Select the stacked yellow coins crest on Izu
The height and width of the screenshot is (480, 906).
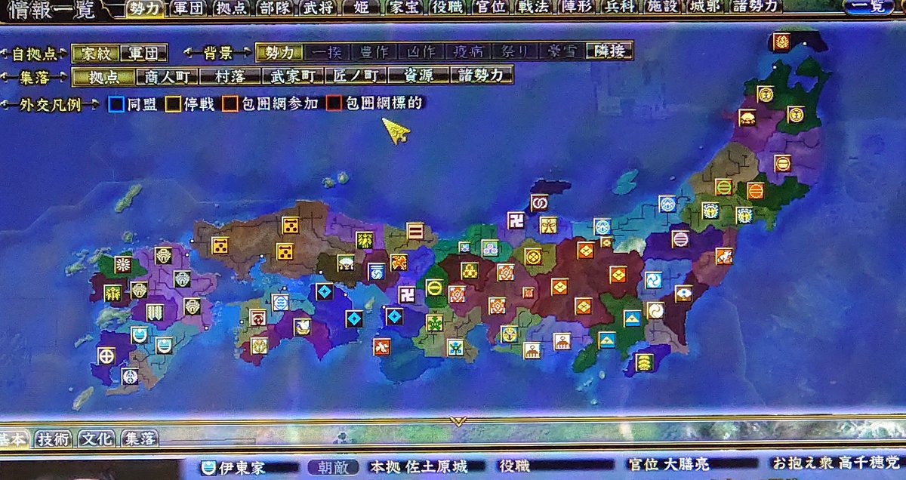[643, 362]
